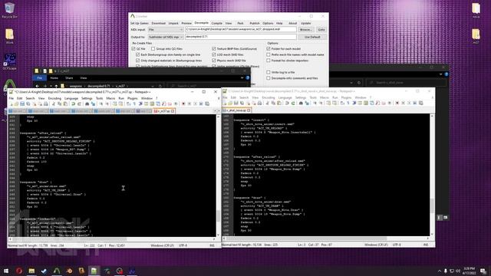Click Print icon in right Notepad++ toolbar
The width and height of the screenshot is (491, 276).
(259, 103)
